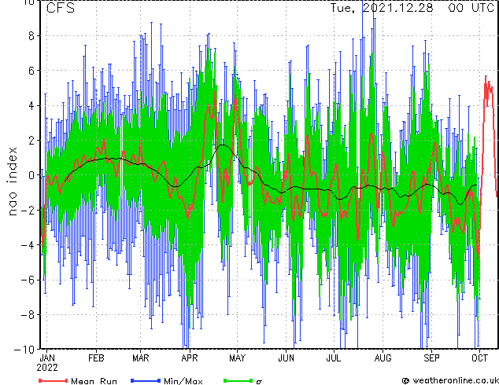Click the y-axis value 8

(31, 36)
